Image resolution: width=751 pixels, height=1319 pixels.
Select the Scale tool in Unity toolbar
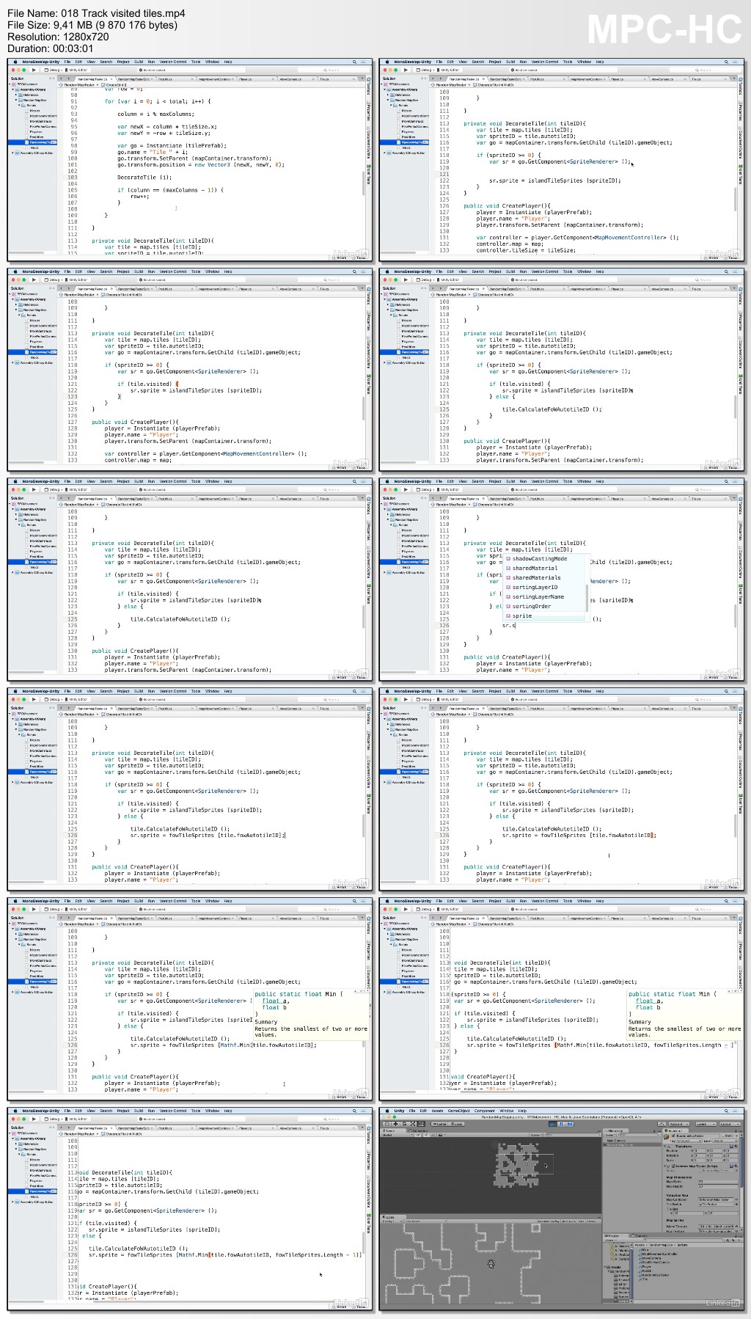click(x=413, y=1124)
